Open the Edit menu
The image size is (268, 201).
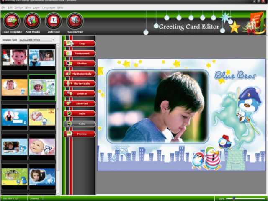click(10, 8)
